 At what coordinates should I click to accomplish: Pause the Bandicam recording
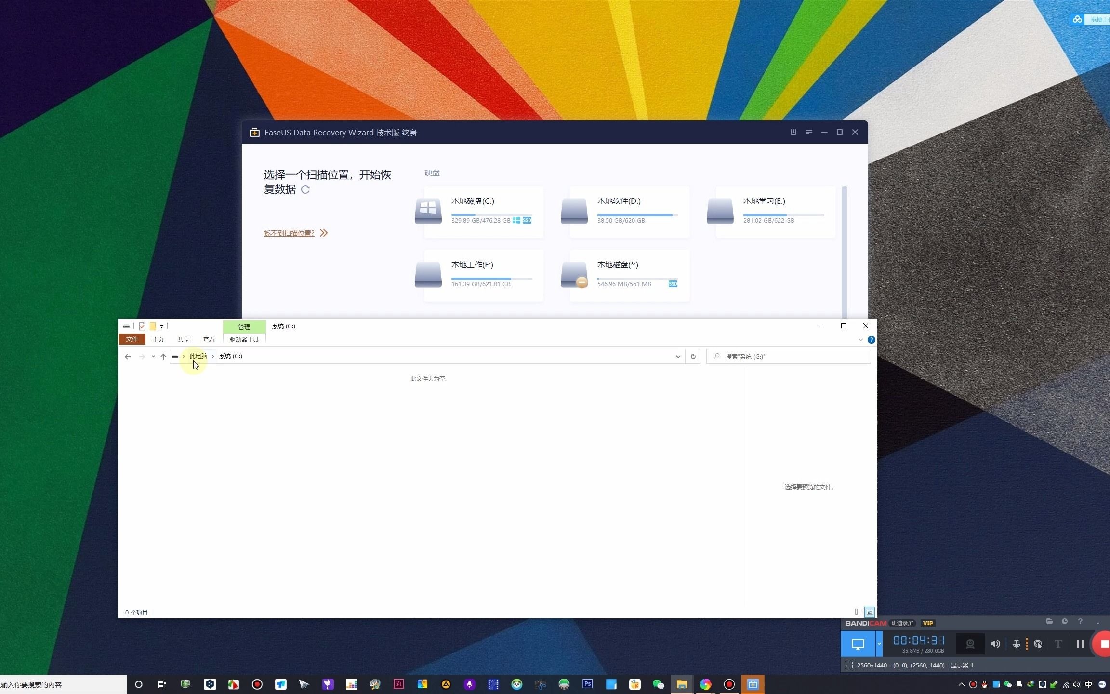pos(1081,644)
